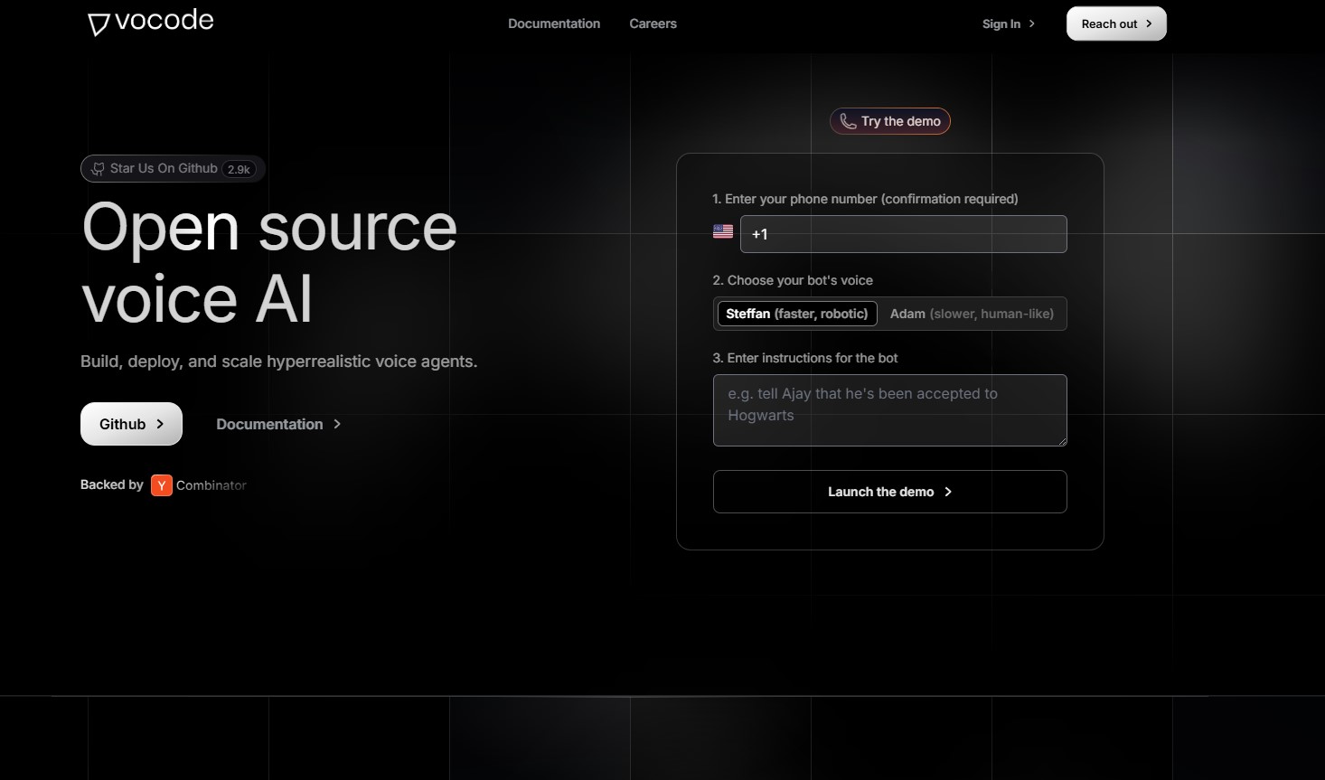
Task: Click the orange Y Combinator icon
Action: click(161, 485)
